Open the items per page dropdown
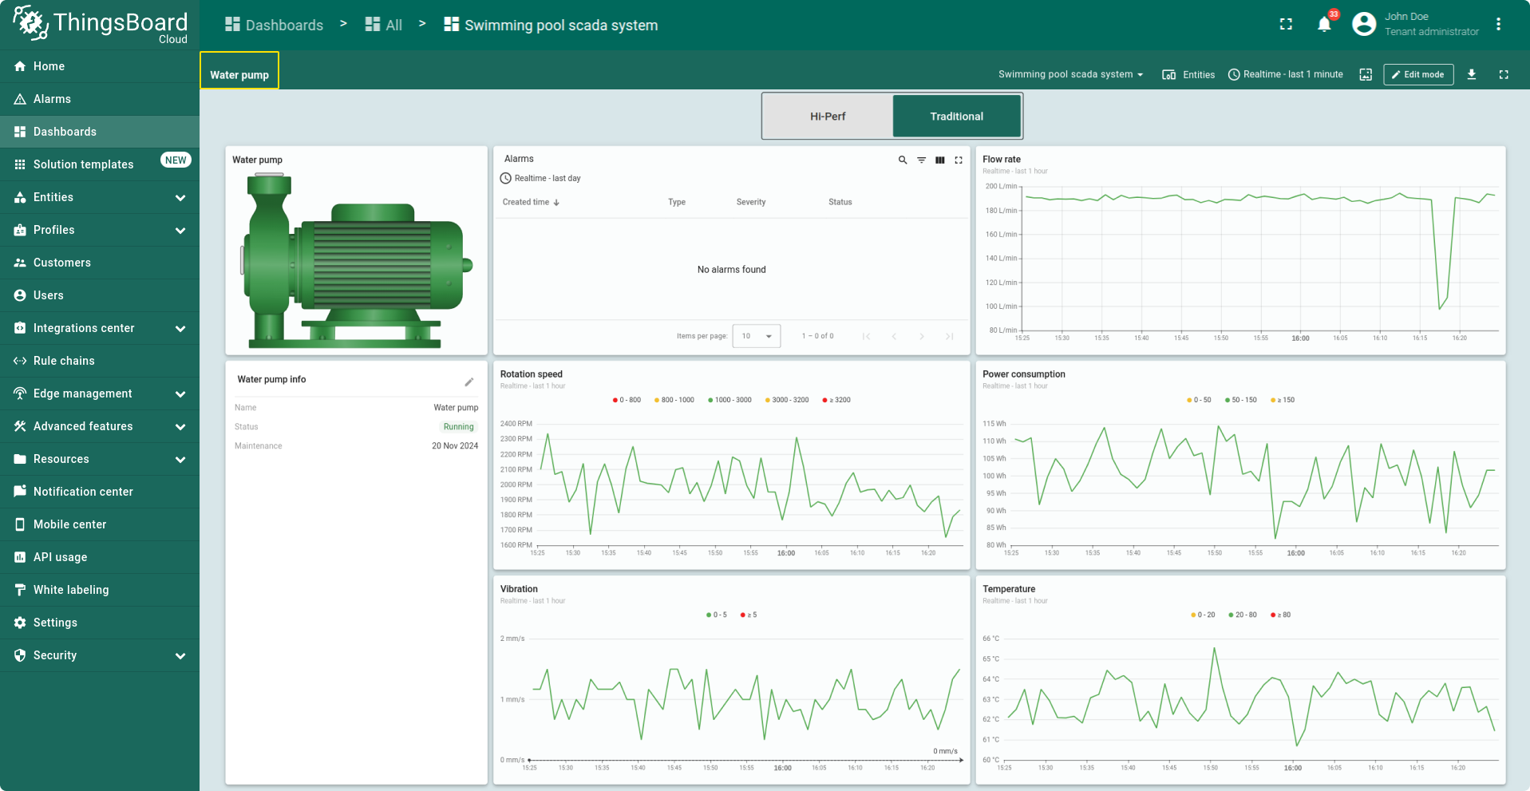 (x=755, y=336)
